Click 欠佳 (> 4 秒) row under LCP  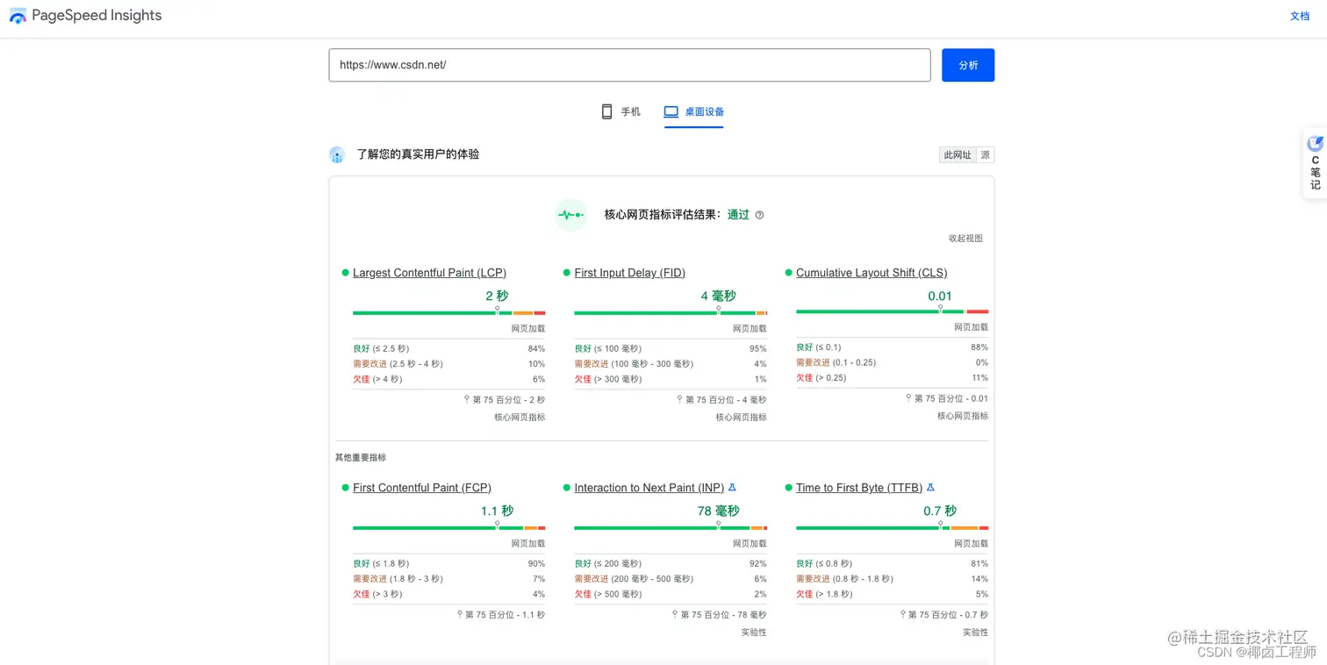(448, 379)
